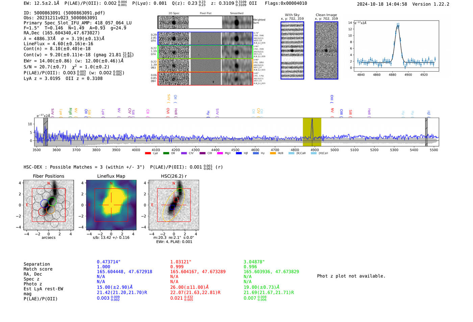
Task: Select the Lineflux Map image
Action: coord(111,205)
